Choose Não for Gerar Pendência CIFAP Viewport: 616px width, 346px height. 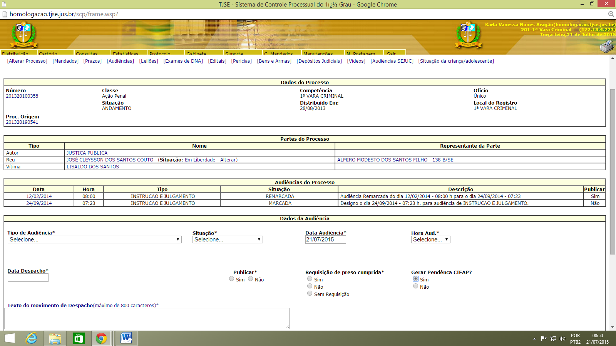pos(415,286)
